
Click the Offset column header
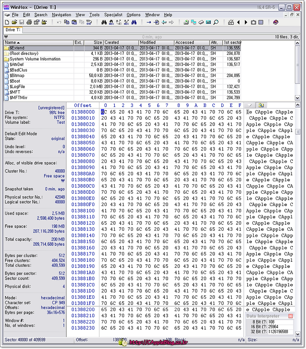[83, 105]
